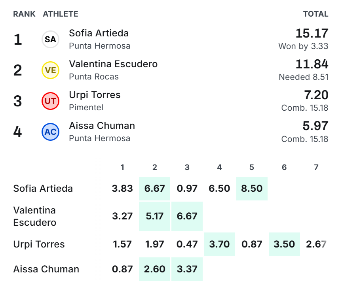Click Sofia Artieda's SA avatar icon

(x=50, y=40)
